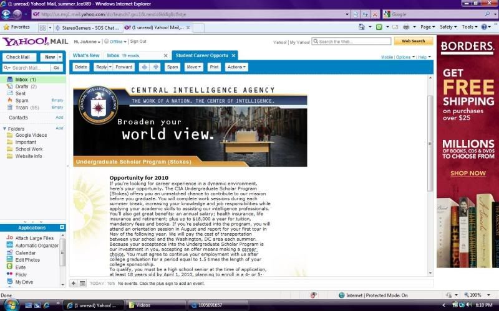This screenshot has height=311, width=499.
Task: Click the Print button in mail toolbar
Action: coord(214,67)
